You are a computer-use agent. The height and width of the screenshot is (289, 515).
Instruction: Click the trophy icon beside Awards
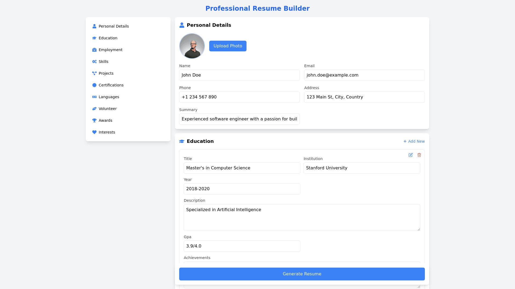[94, 120]
